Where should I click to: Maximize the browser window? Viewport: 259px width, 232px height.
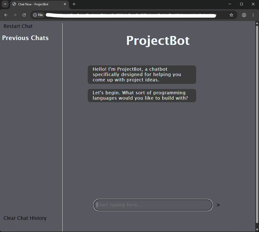click(241, 4)
